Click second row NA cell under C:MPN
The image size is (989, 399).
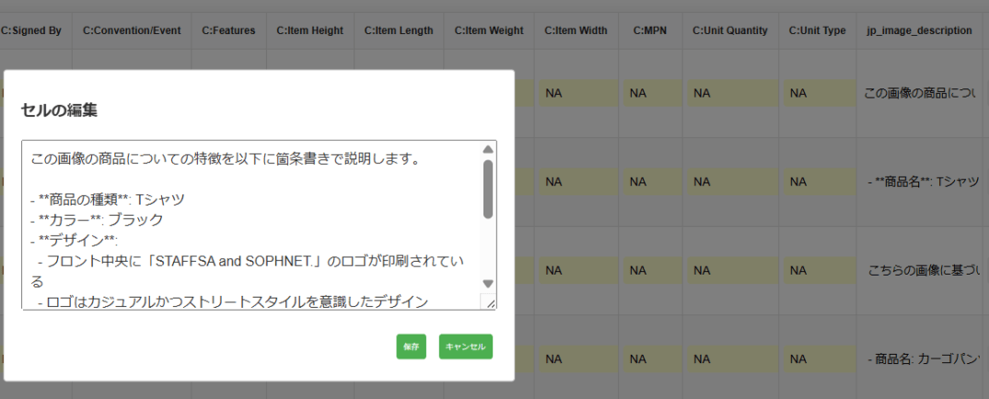point(651,182)
